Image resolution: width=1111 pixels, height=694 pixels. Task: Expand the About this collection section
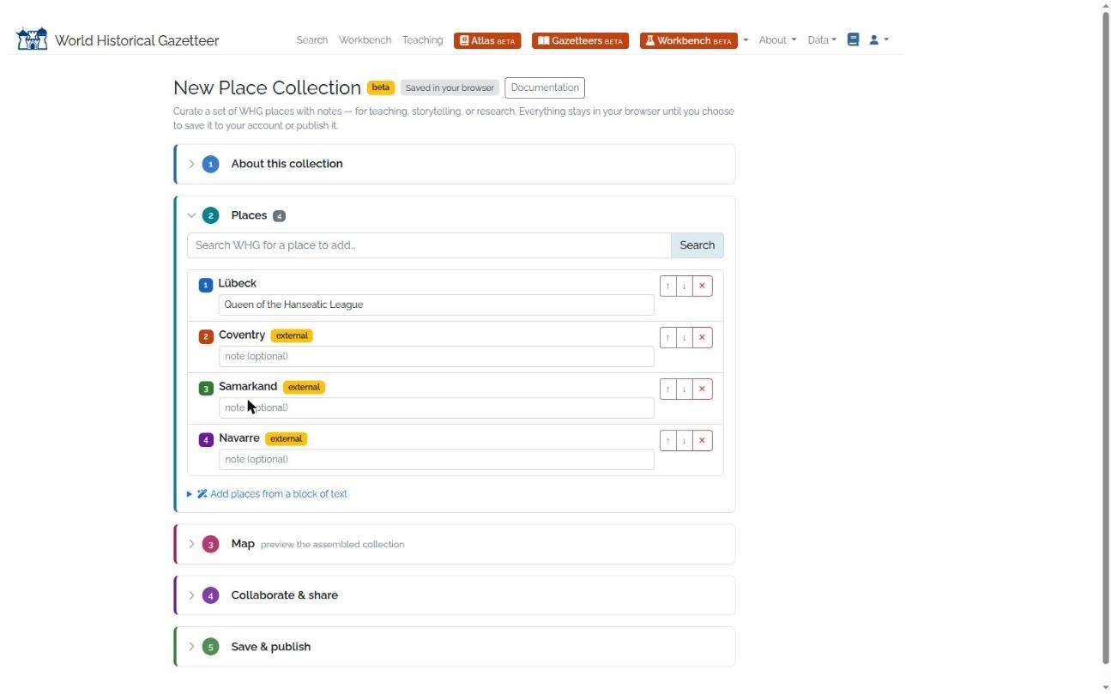455,164
